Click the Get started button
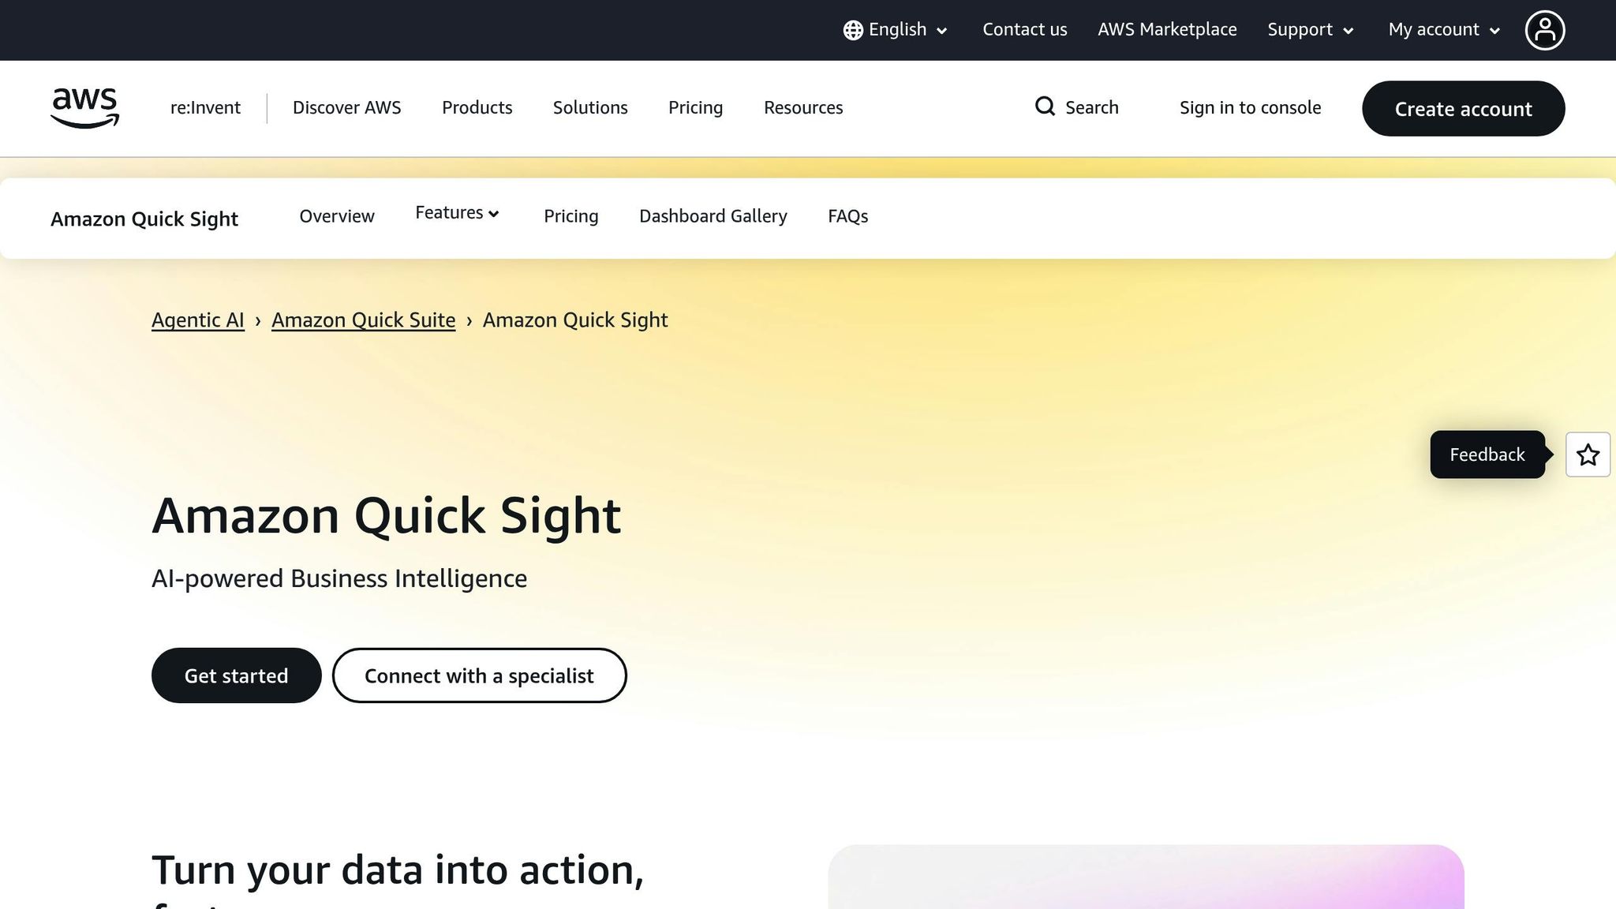This screenshot has height=909, width=1616. (x=236, y=675)
